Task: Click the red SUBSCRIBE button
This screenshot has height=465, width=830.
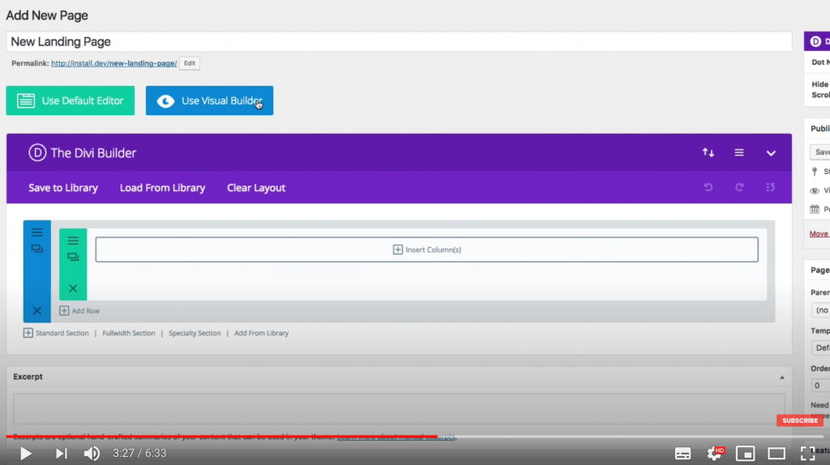Action: 800,420
